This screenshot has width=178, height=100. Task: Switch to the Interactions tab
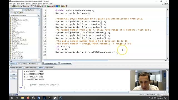tap(49, 67)
